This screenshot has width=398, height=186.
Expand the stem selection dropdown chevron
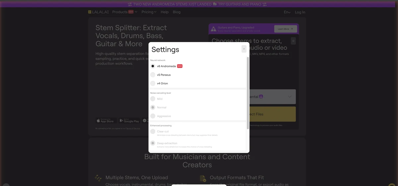coord(290,96)
